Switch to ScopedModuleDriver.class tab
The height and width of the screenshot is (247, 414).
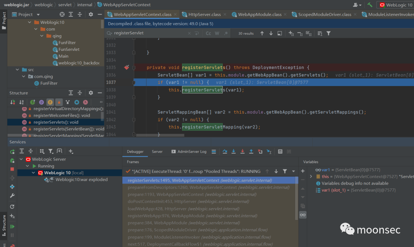point(324,15)
